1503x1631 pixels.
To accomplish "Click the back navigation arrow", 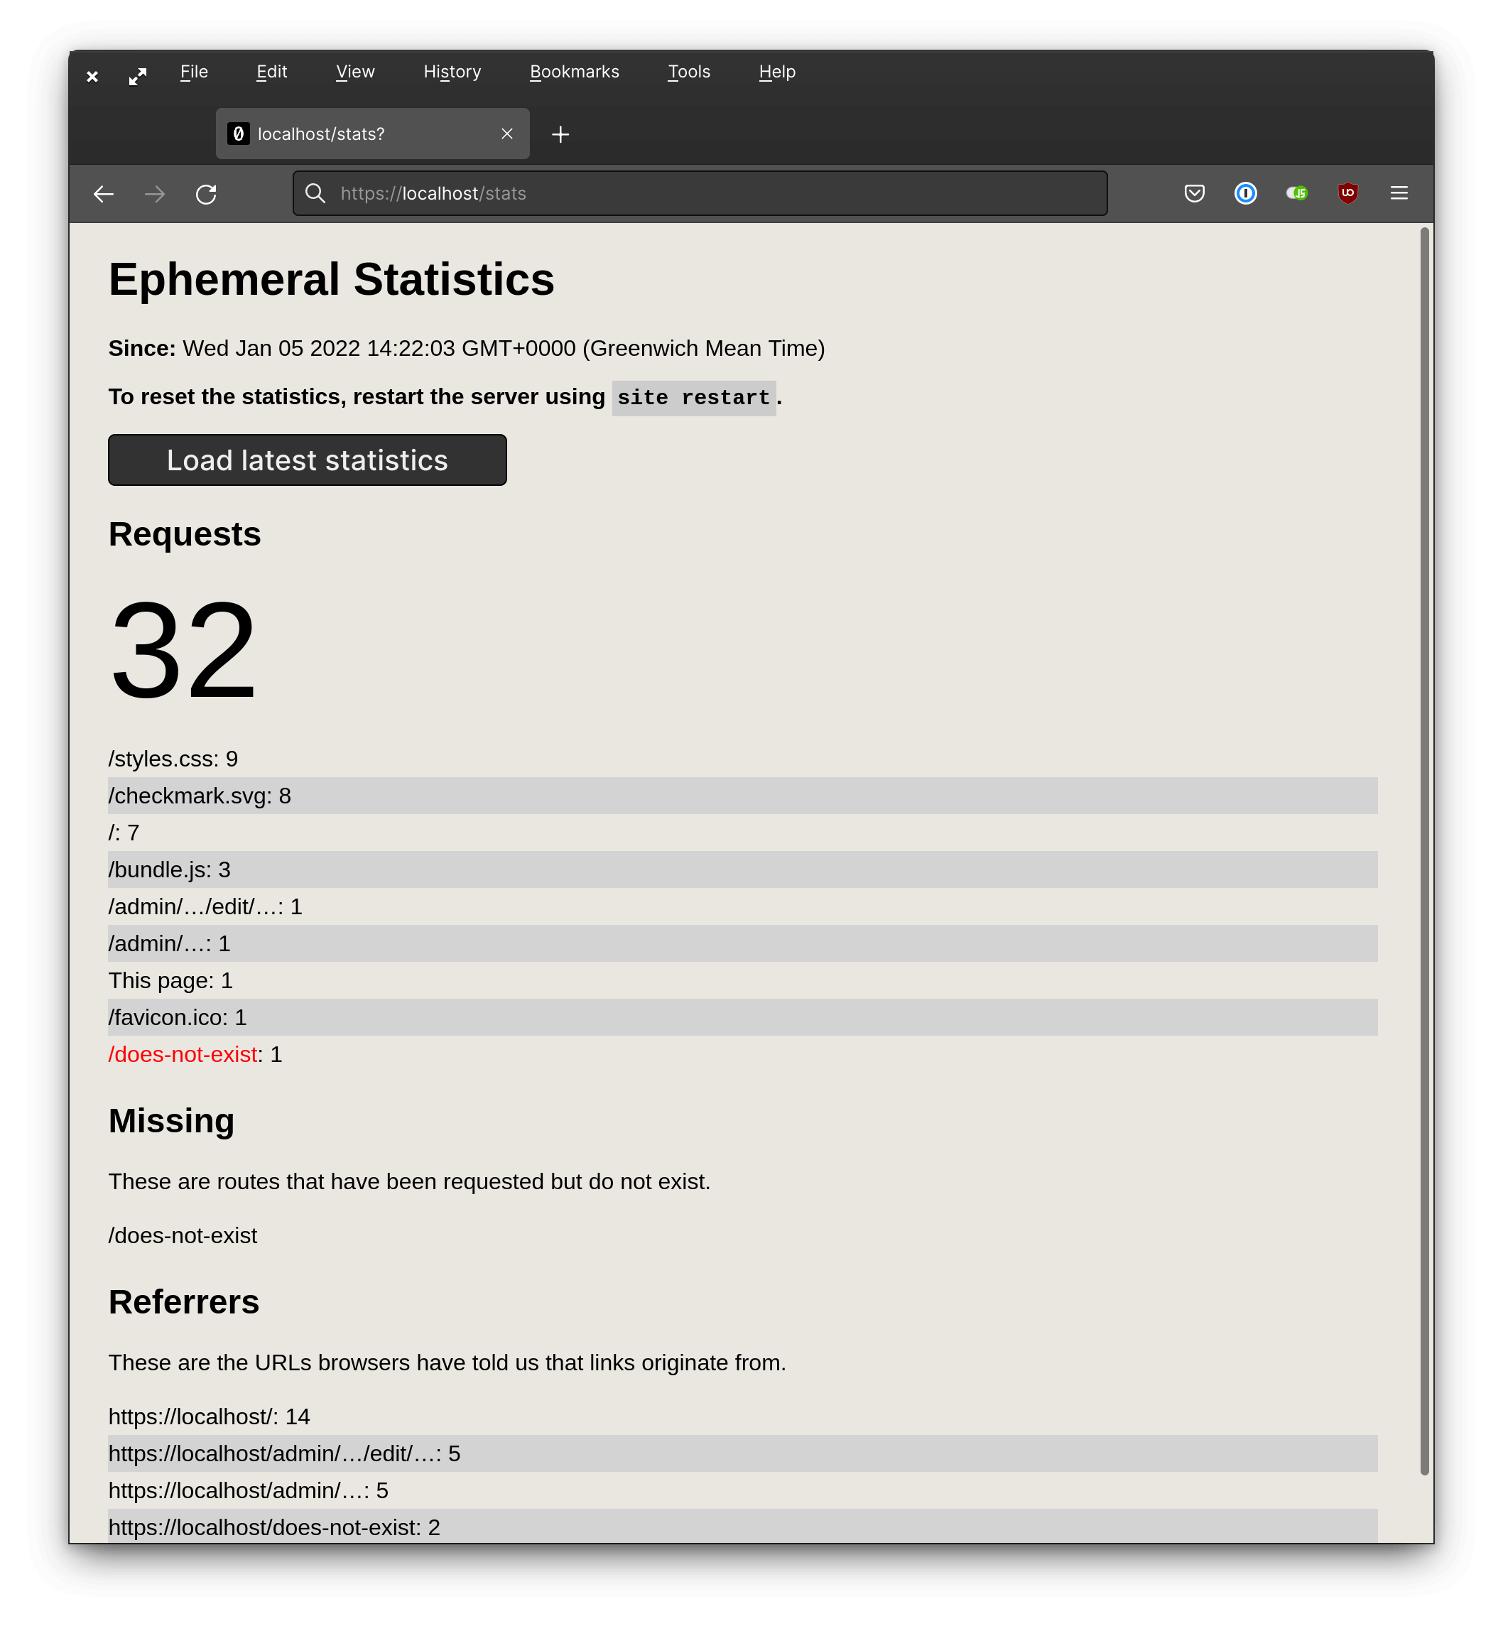I will tap(103, 194).
